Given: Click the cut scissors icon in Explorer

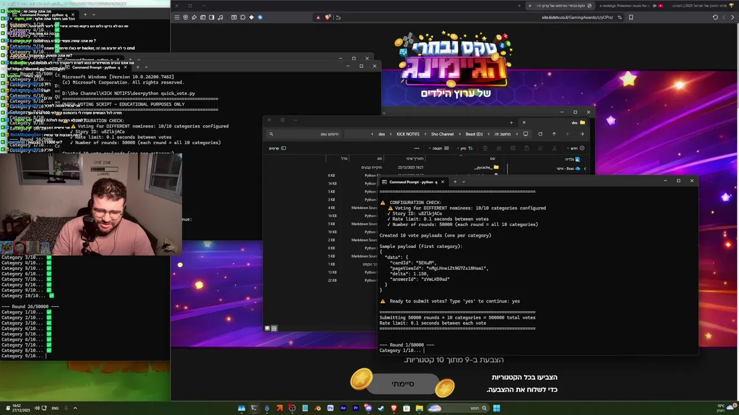Looking at the screenshot, I should [554, 148].
